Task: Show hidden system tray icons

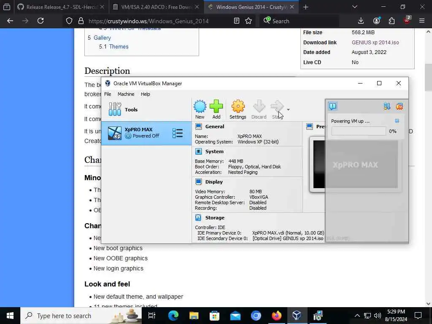Action: [x=357, y=316]
